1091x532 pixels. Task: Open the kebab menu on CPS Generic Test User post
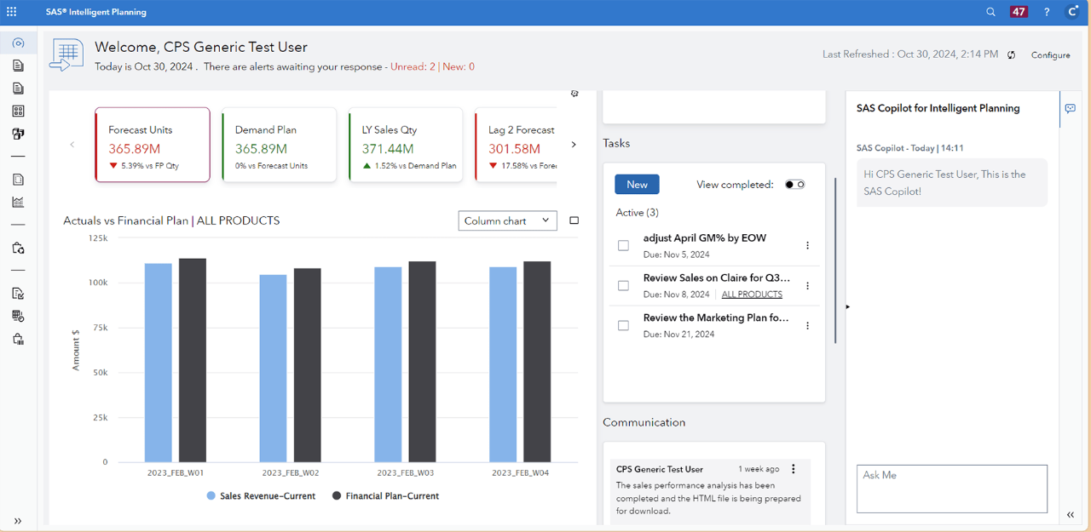[794, 468]
